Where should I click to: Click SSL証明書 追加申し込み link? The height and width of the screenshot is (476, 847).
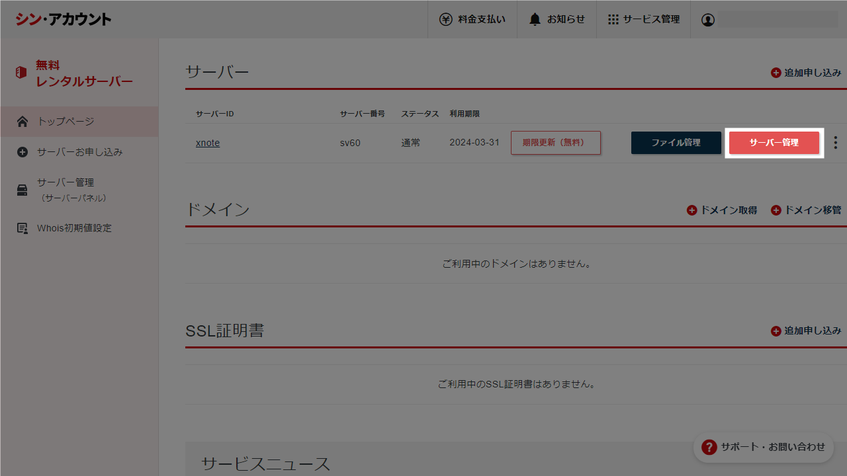click(x=806, y=331)
